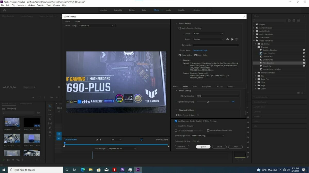Open the Captions tab
This screenshot has height=173, width=309.
coord(219,87)
